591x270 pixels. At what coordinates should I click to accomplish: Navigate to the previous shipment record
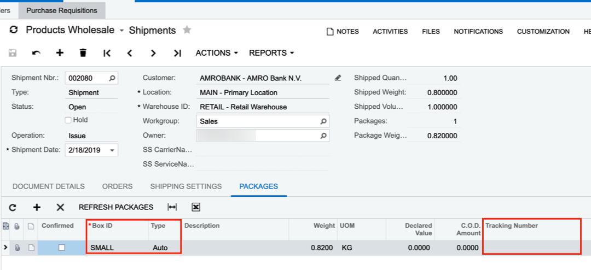coord(130,53)
